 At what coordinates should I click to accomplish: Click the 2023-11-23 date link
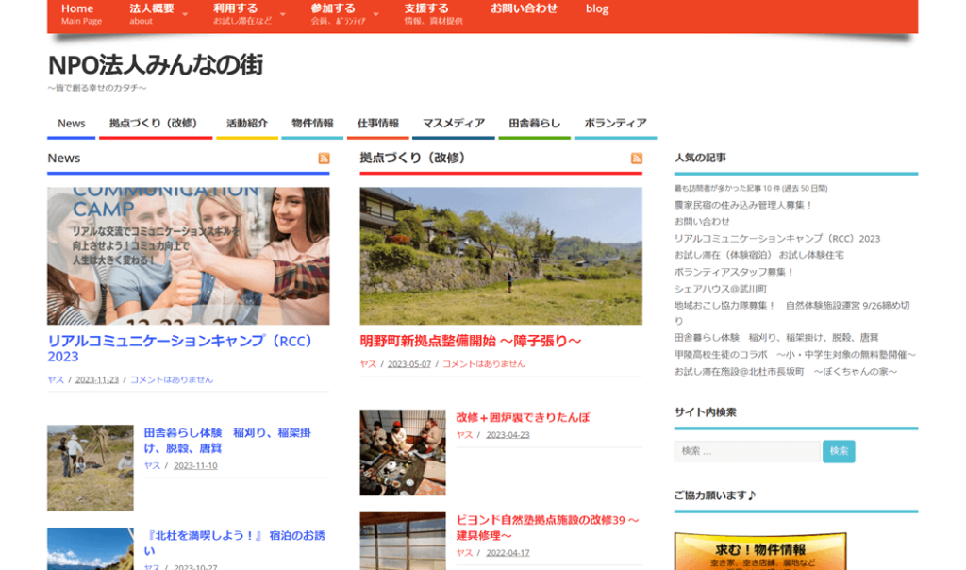point(97,379)
